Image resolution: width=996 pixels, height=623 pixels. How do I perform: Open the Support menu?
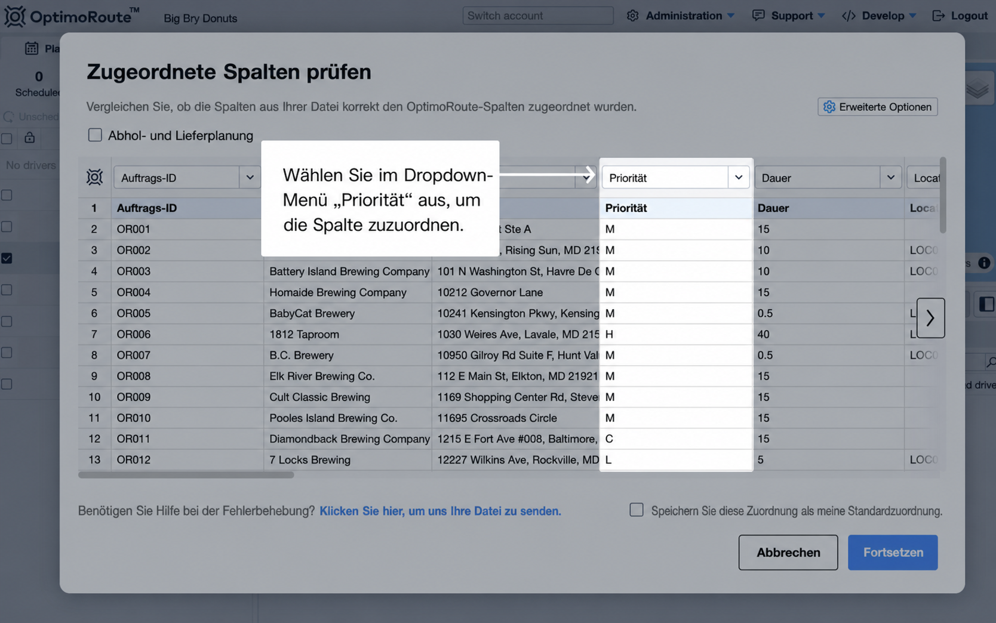pyautogui.click(x=789, y=16)
